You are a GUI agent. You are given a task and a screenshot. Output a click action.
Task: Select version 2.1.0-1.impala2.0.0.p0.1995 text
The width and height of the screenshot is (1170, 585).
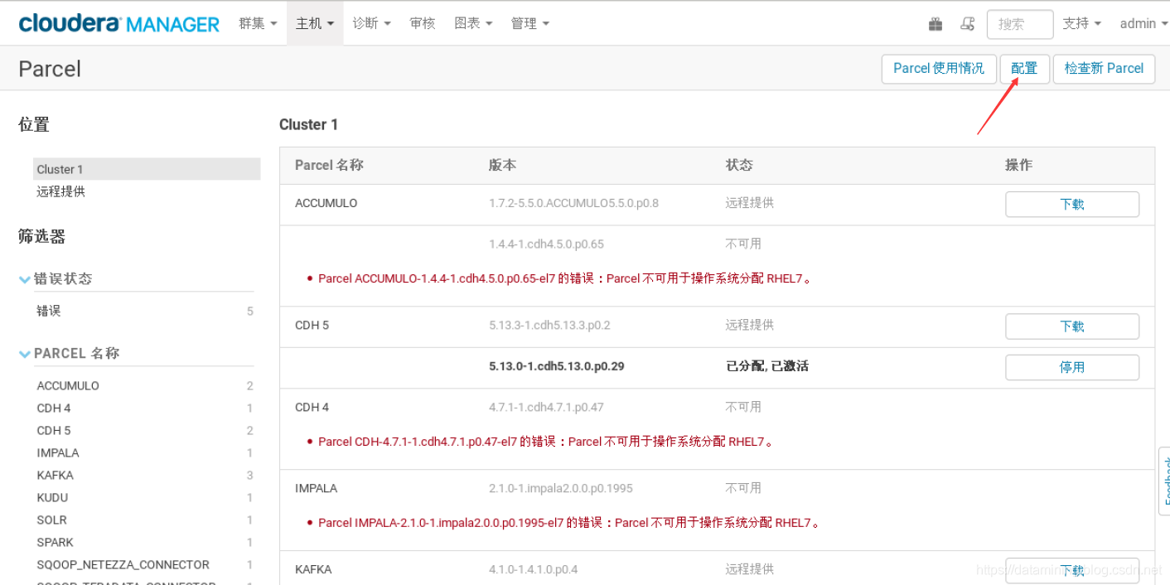561,488
